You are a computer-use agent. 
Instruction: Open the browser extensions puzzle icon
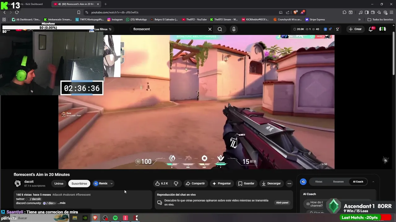(344, 12)
